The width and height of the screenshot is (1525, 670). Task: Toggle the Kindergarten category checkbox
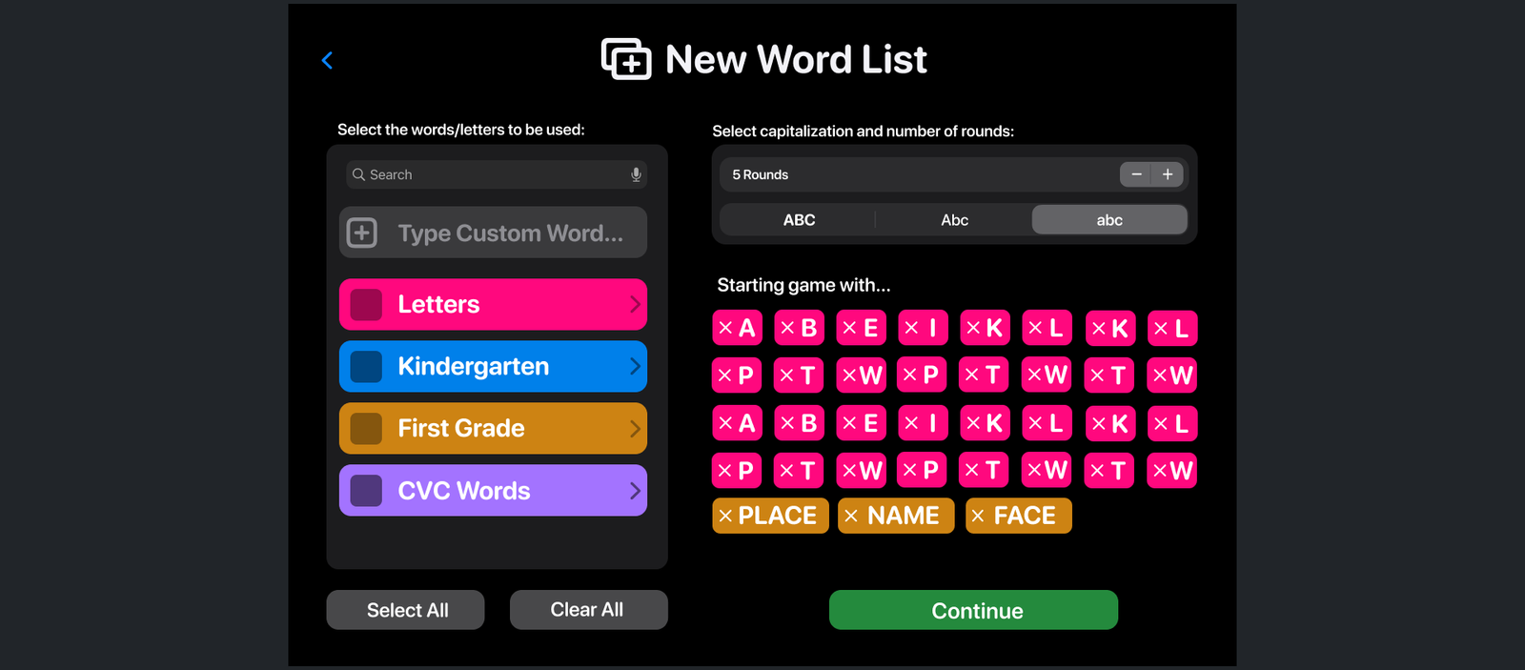click(366, 367)
